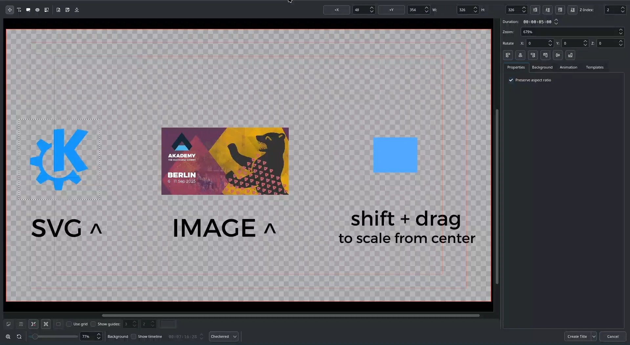Click the columns icon in bottom toolbar
The width and height of the screenshot is (630, 345).
21,324
